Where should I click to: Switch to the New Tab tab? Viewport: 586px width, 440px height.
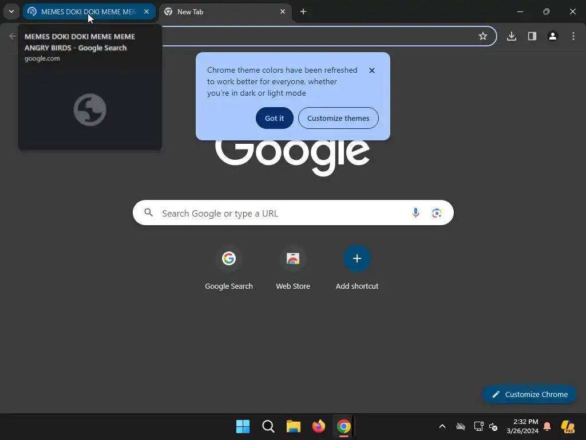225,11
